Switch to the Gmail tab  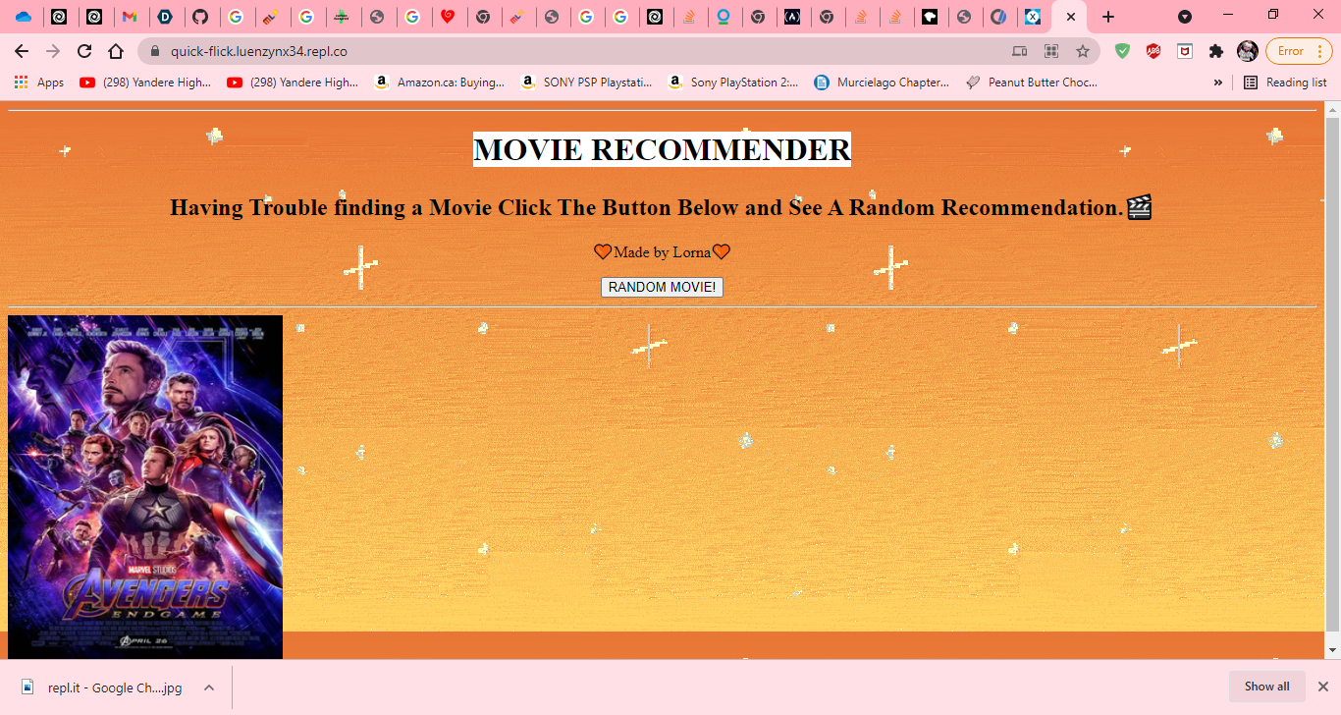pyautogui.click(x=130, y=17)
